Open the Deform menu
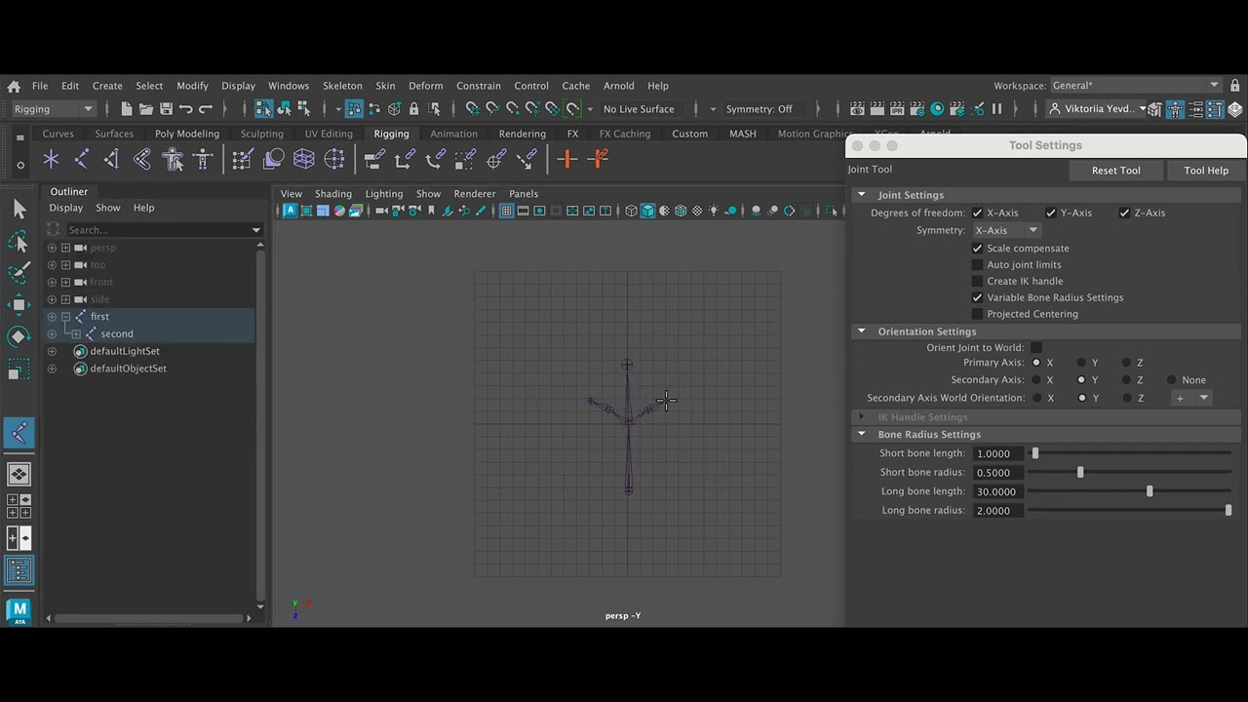 [x=425, y=86]
